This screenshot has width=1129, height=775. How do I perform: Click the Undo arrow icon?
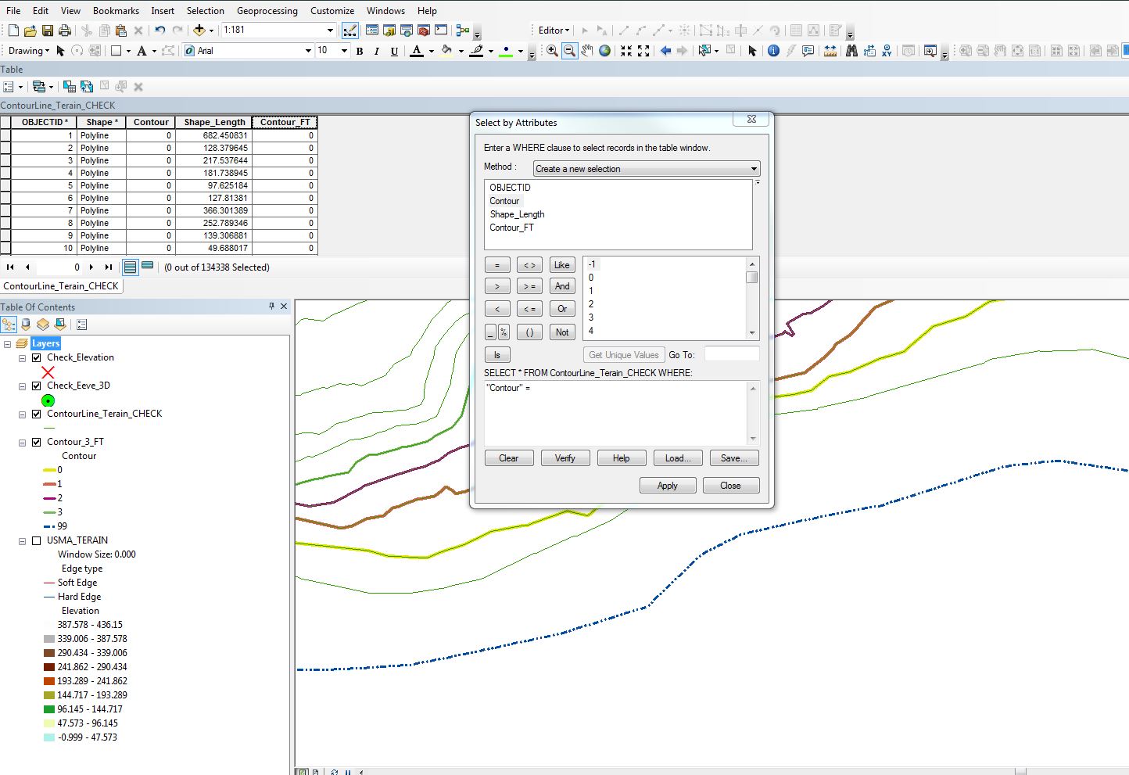(159, 30)
